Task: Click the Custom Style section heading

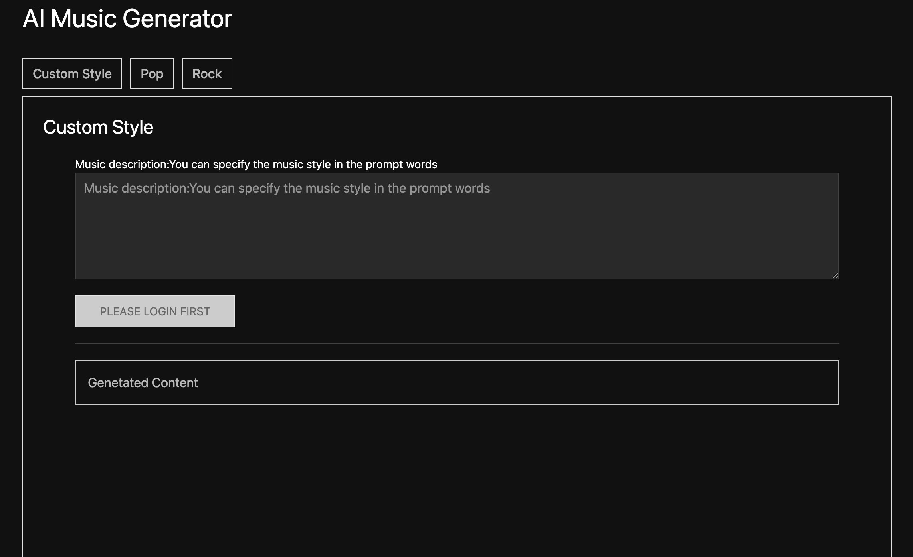Action: pyautogui.click(x=98, y=127)
